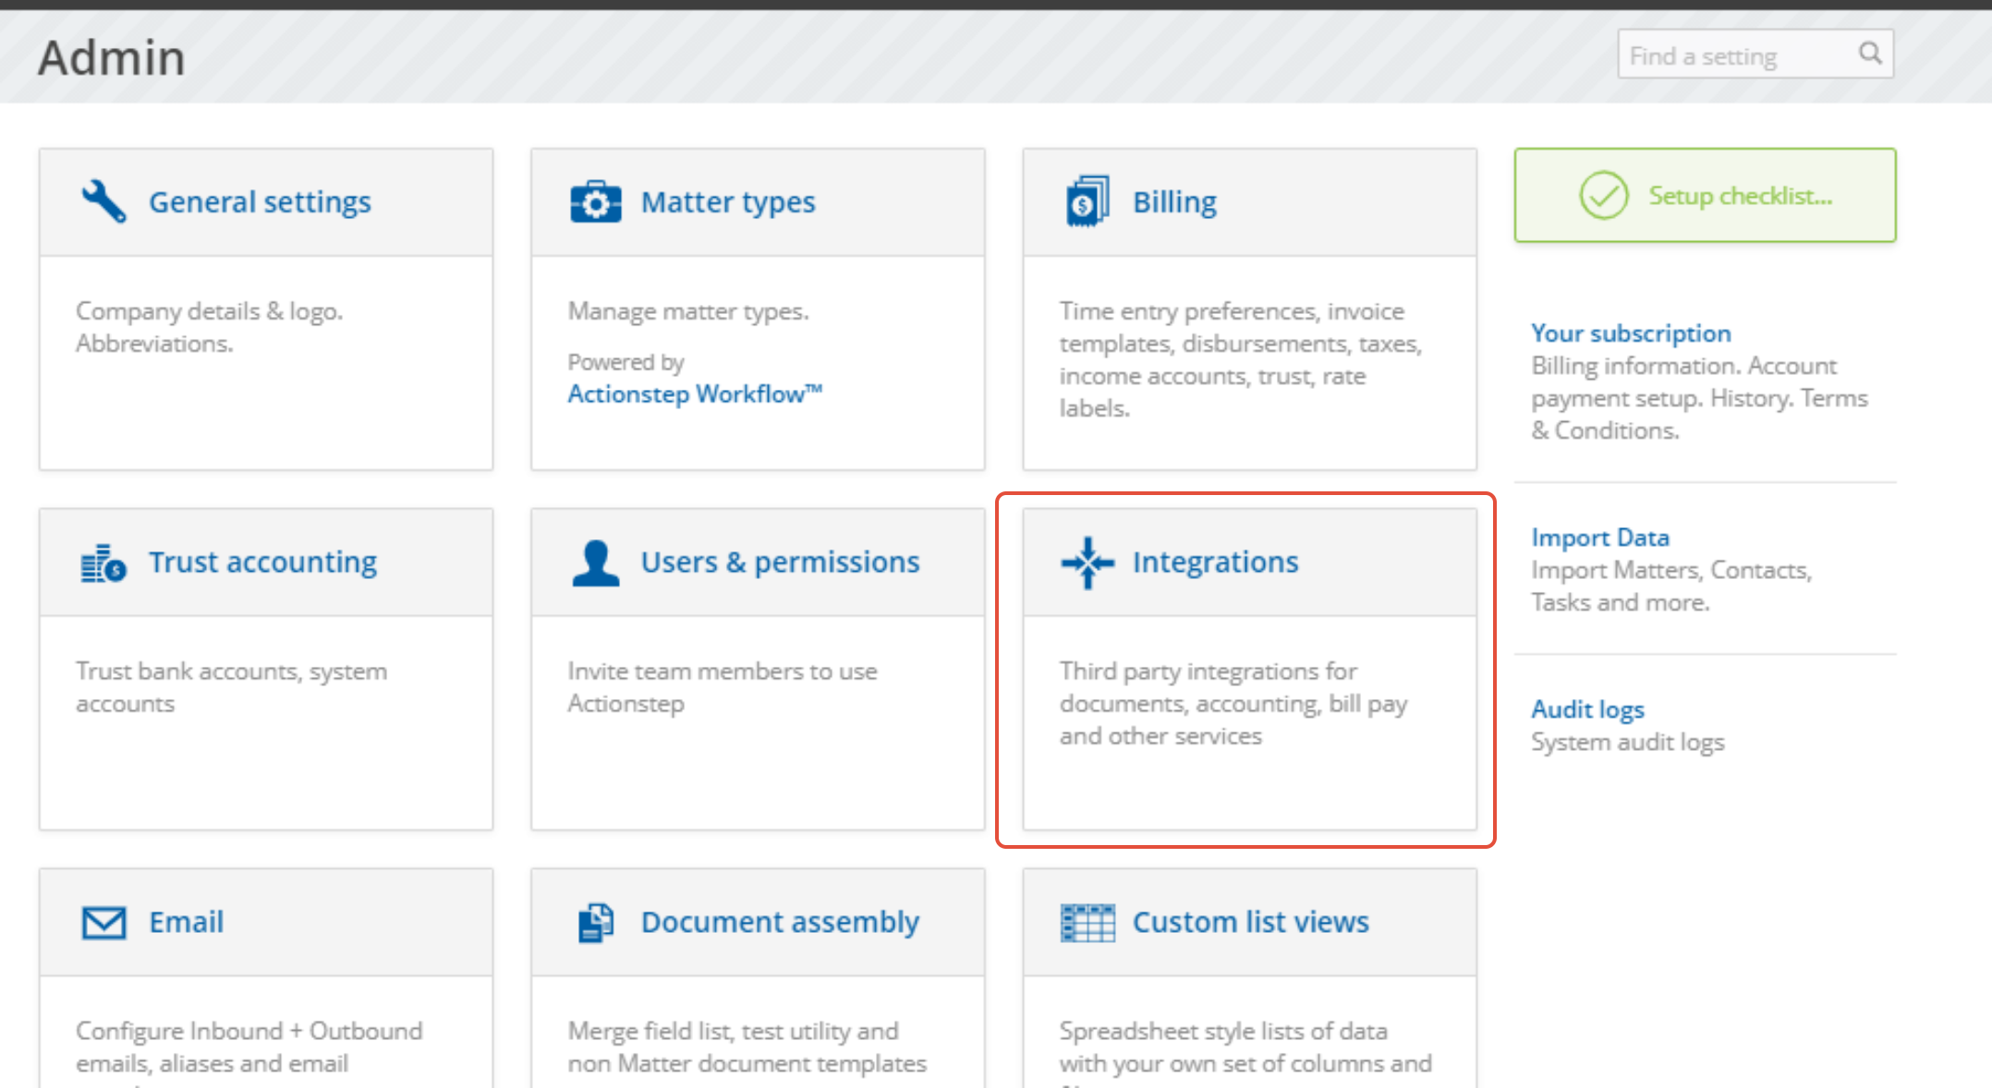1992x1088 pixels.
Task: Click the Trust accounting coins icon
Action: 103,562
